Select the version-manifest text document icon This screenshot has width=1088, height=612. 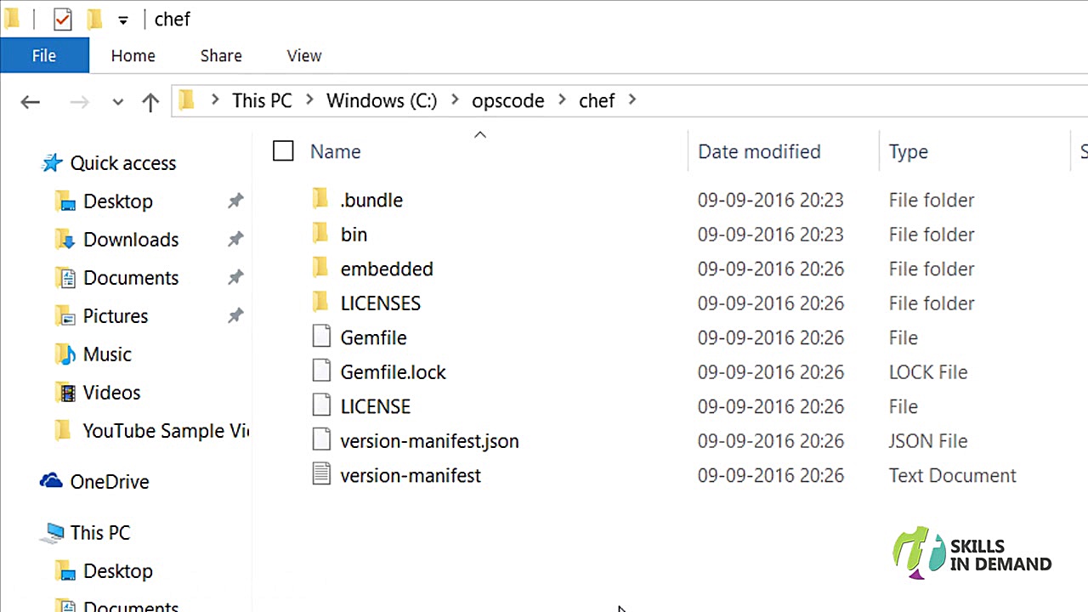click(320, 475)
